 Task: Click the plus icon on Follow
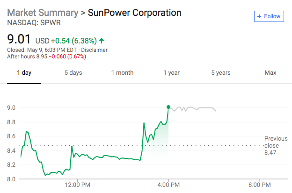point(260,16)
